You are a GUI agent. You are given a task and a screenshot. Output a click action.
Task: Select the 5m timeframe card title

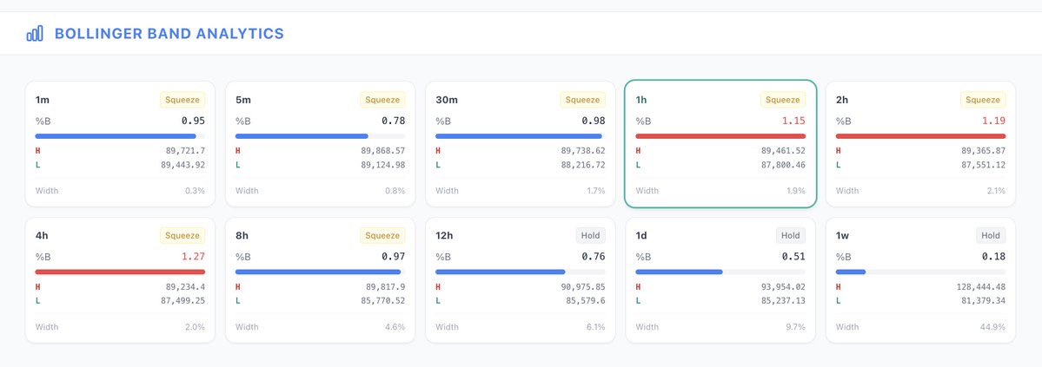(242, 101)
